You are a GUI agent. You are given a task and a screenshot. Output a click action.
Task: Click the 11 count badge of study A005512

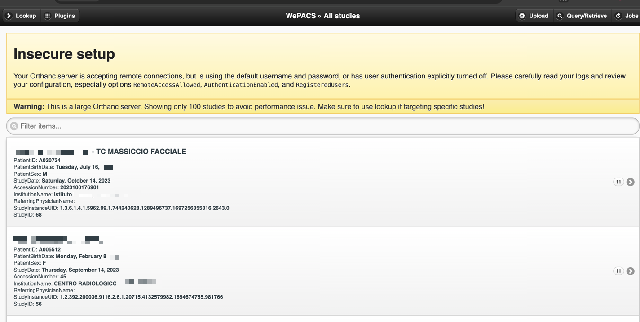point(618,271)
